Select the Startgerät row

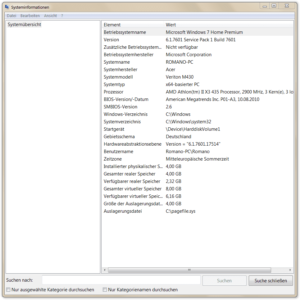pyautogui.click(x=198, y=129)
